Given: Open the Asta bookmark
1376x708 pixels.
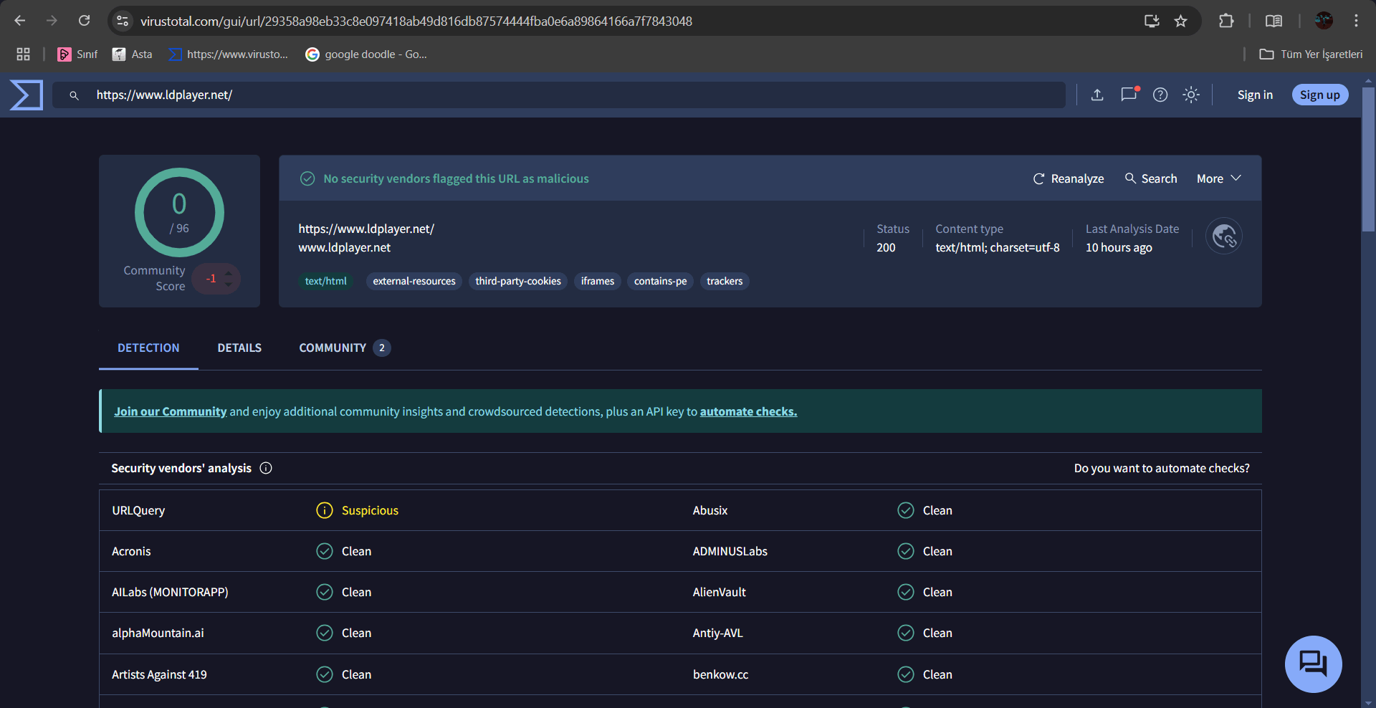Looking at the screenshot, I should tap(132, 54).
